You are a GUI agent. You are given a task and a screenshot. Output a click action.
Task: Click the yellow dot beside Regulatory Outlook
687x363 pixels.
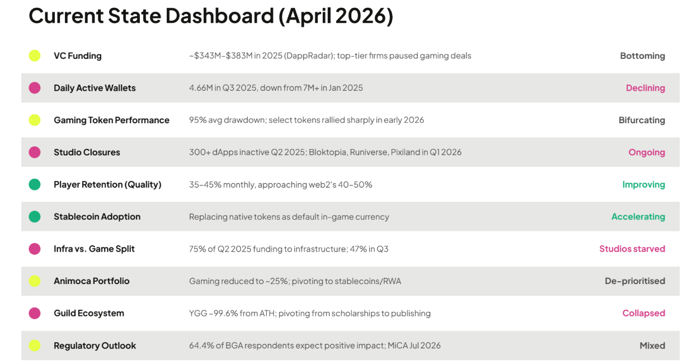[x=35, y=346]
